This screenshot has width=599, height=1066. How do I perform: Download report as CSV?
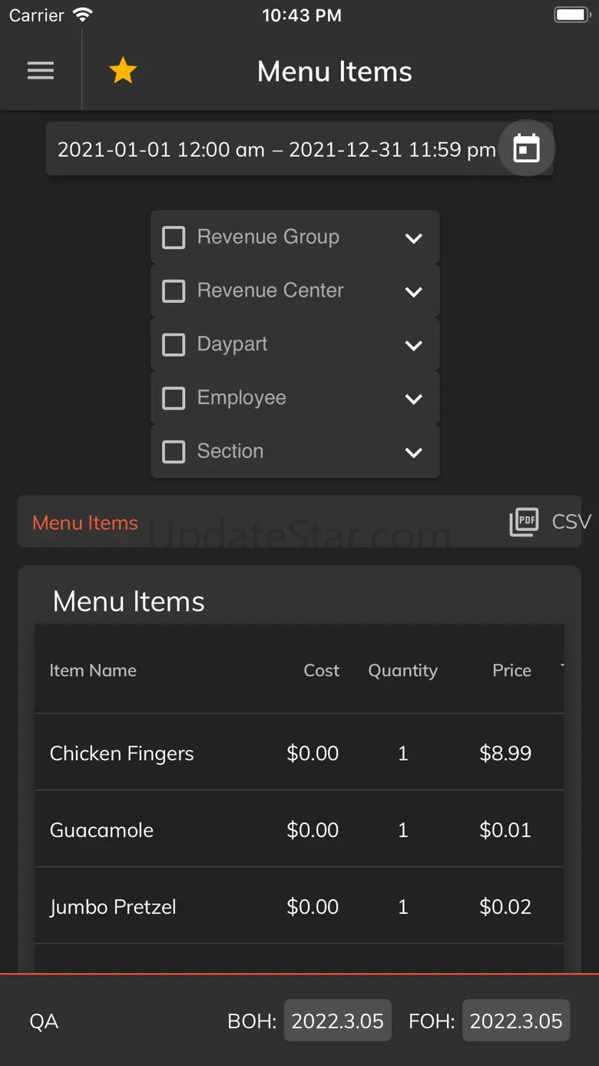571,522
